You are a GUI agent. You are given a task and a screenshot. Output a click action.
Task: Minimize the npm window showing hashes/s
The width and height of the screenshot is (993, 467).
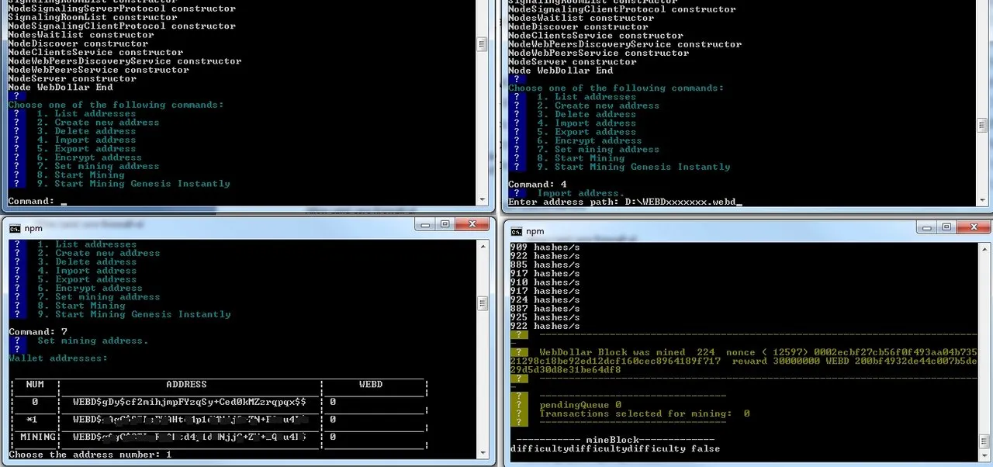click(x=927, y=227)
